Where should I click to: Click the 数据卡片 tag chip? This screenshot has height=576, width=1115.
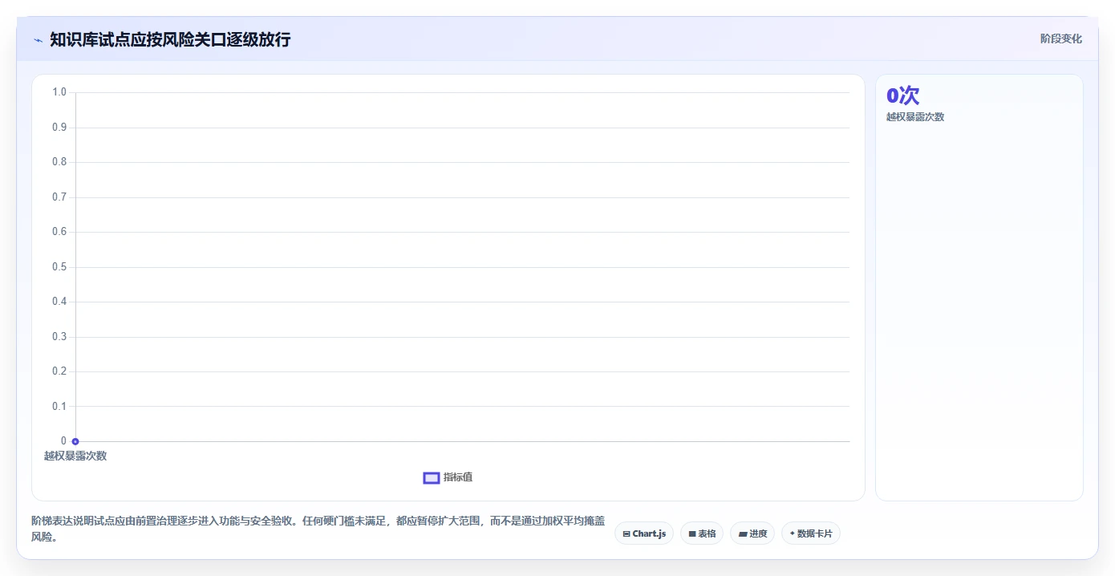tap(811, 533)
